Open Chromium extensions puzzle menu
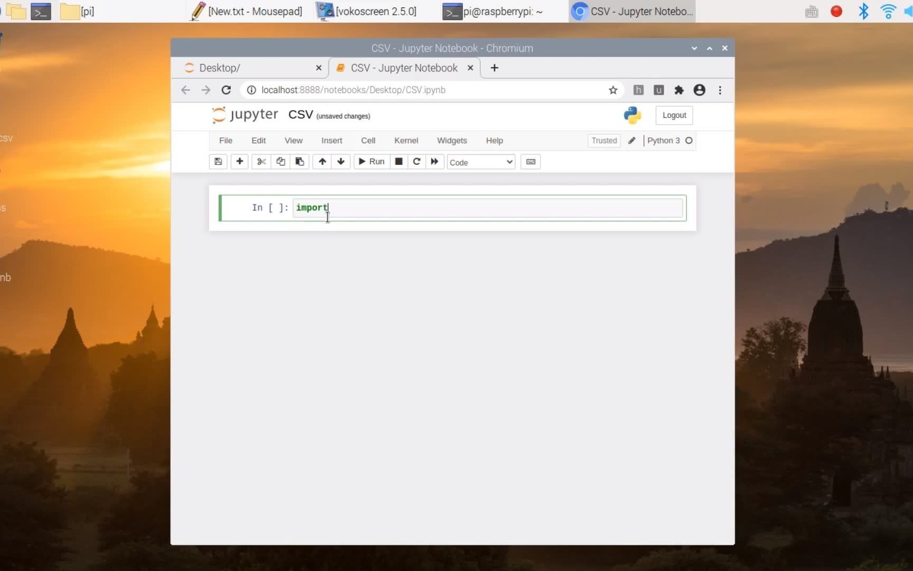This screenshot has width=913, height=571. [679, 90]
